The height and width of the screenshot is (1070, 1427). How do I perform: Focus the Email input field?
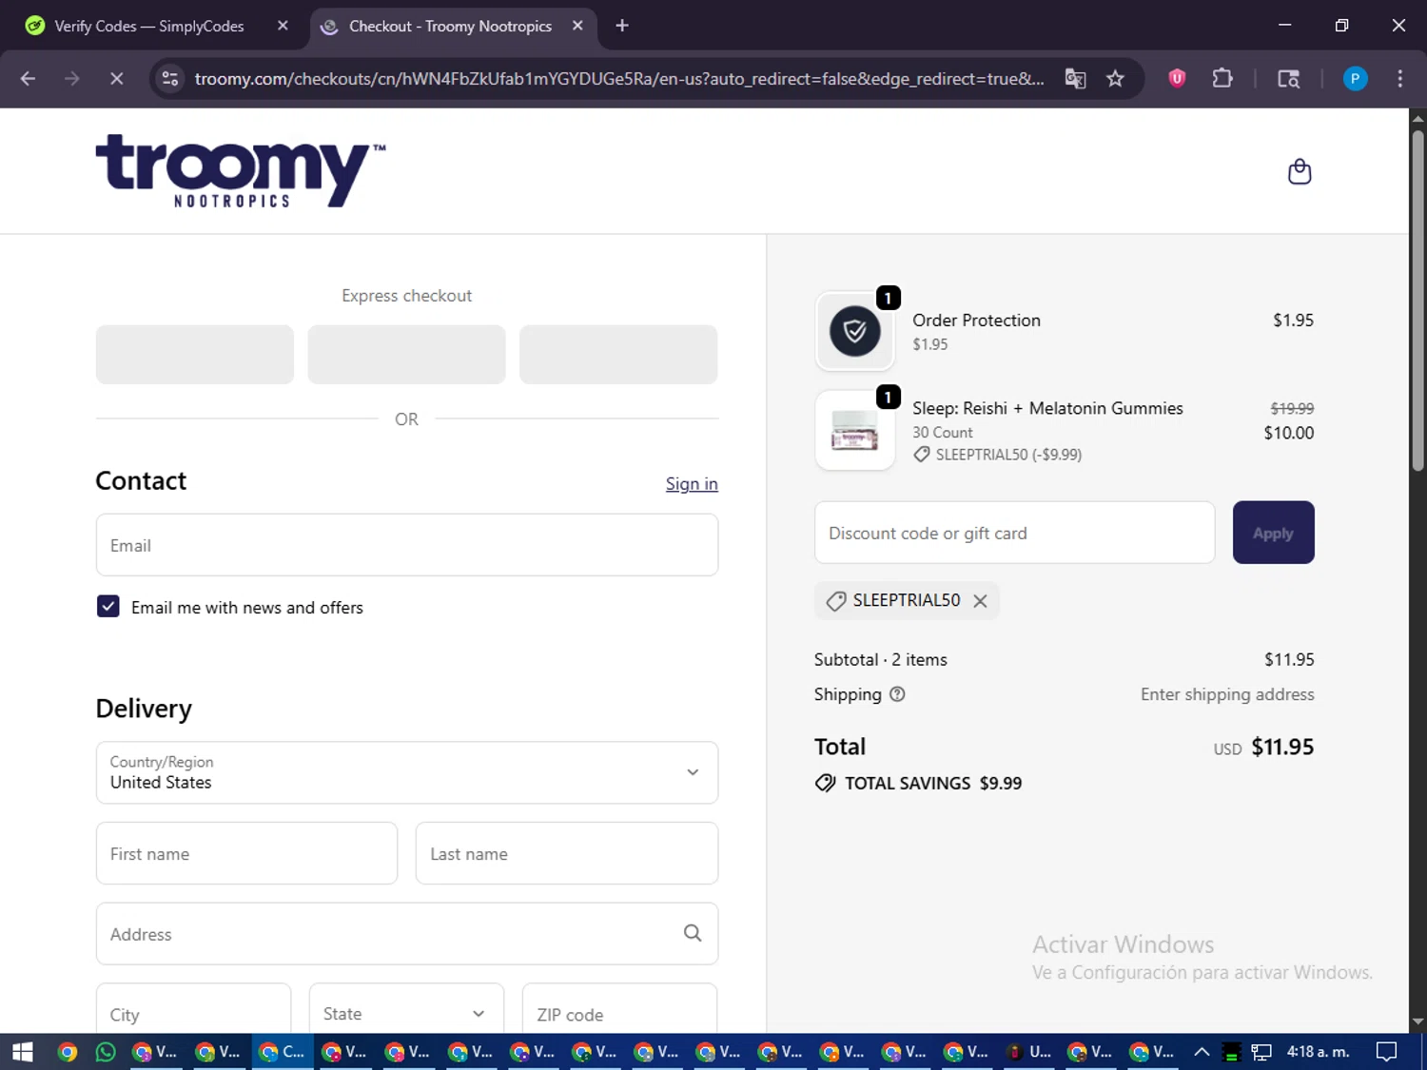point(407,545)
